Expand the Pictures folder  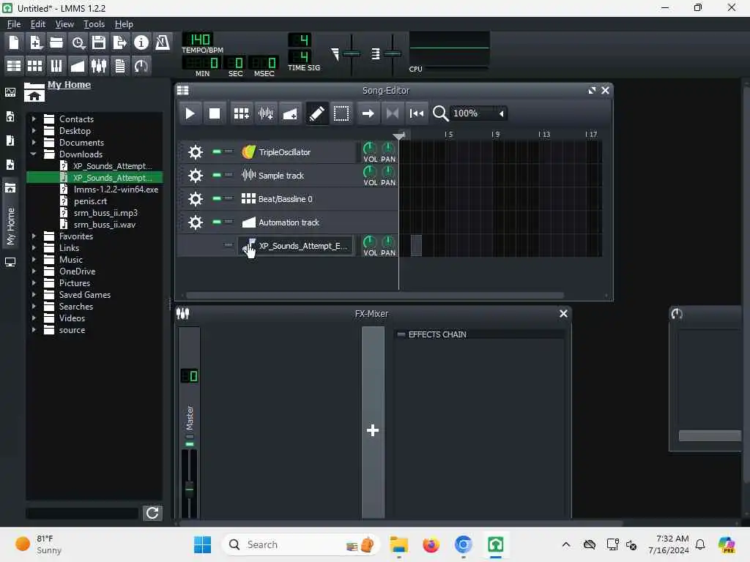coord(34,283)
